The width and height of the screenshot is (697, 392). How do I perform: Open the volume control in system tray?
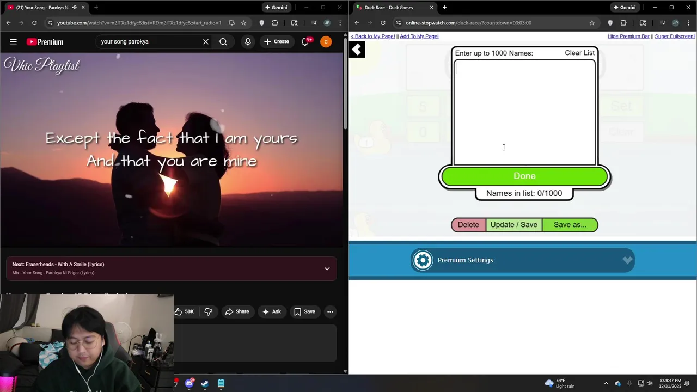(x=649, y=383)
